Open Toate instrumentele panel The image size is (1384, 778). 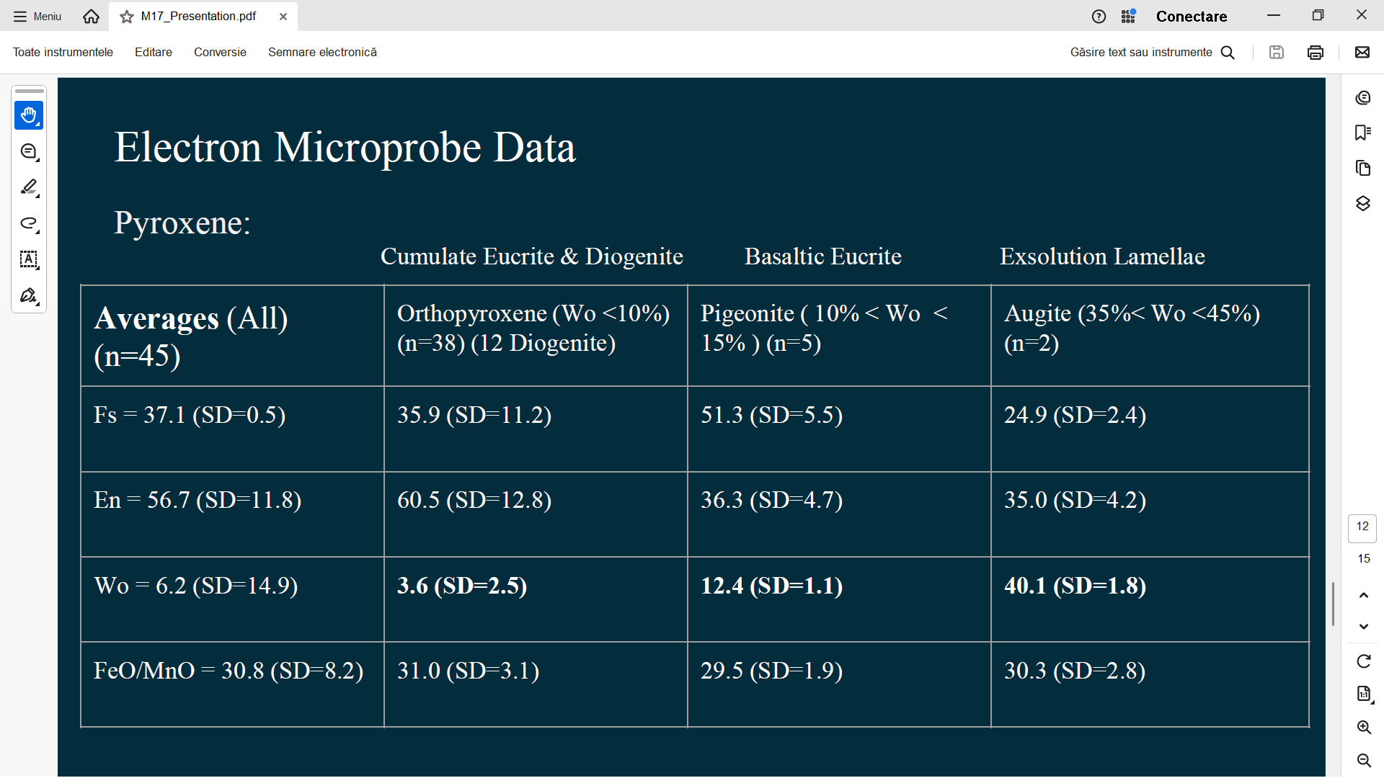click(x=63, y=52)
